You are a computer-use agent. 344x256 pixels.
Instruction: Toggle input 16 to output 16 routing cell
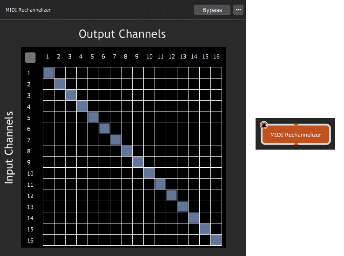(x=216, y=240)
